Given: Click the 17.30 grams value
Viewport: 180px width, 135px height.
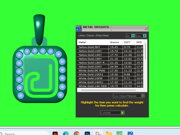Looking at the screenshot, I should click(114, 70).
